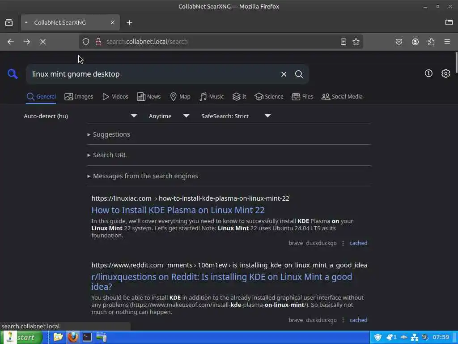
Task: Click the insecure connection lock icon
Action: 98,42
